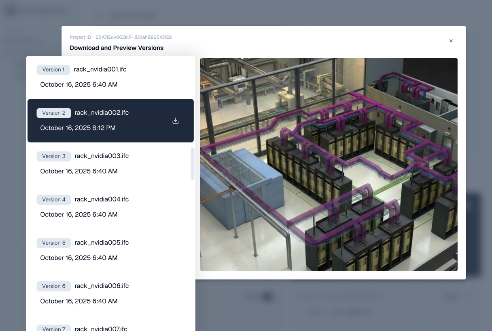The height and width of the screenshot is (331, 492).
Task: Click the Project ID value text
Action: [134, 37]
